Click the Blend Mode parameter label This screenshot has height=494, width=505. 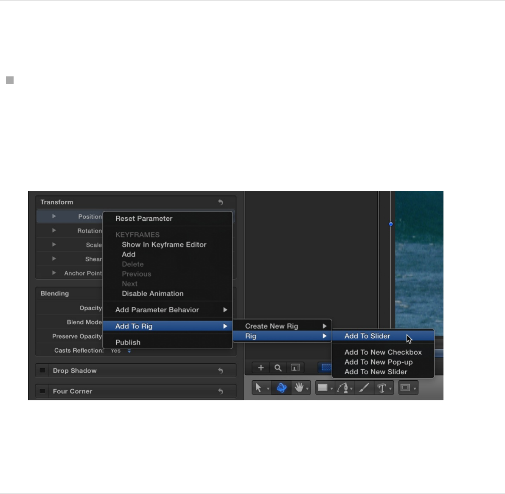tap(84, 323)
